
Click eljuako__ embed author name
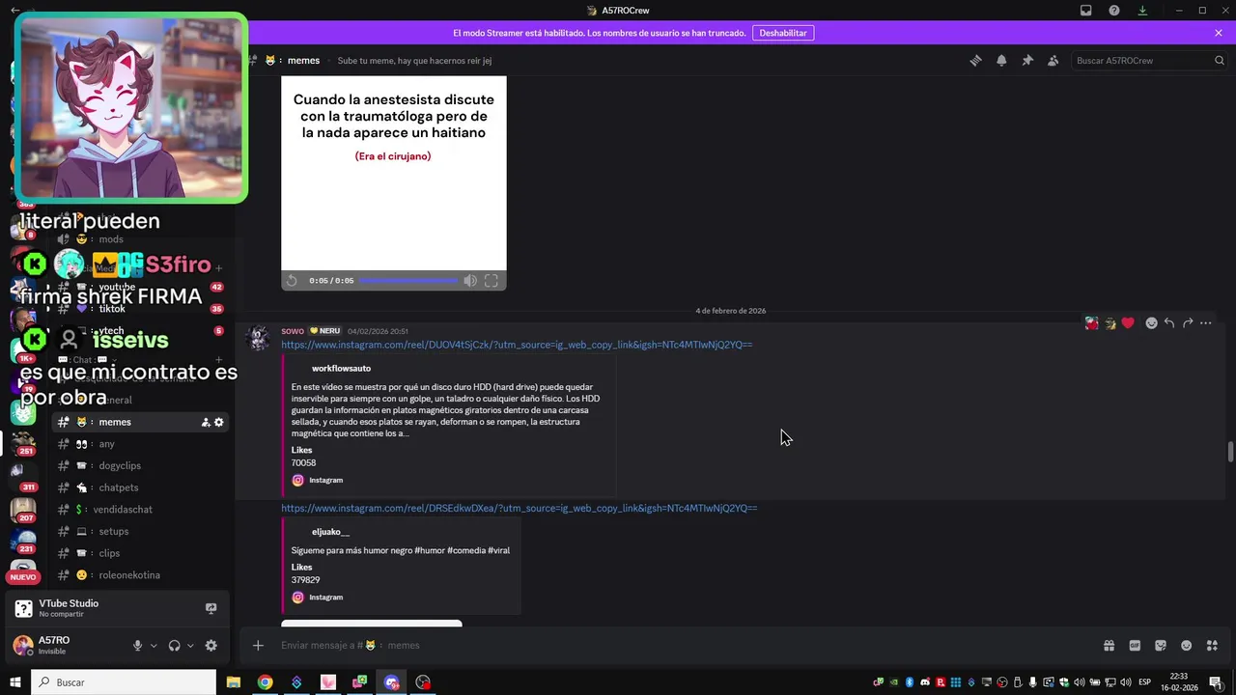click(x=330, y=532)
